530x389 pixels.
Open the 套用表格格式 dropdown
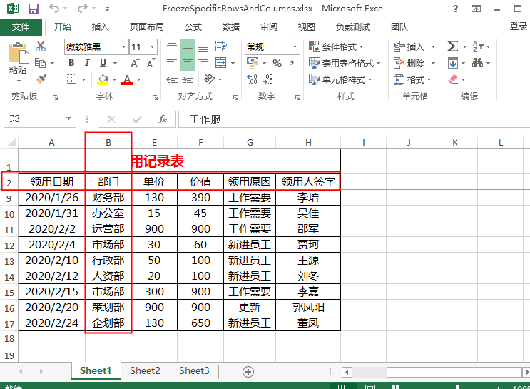pyautogui.click(x=345, y=63)
